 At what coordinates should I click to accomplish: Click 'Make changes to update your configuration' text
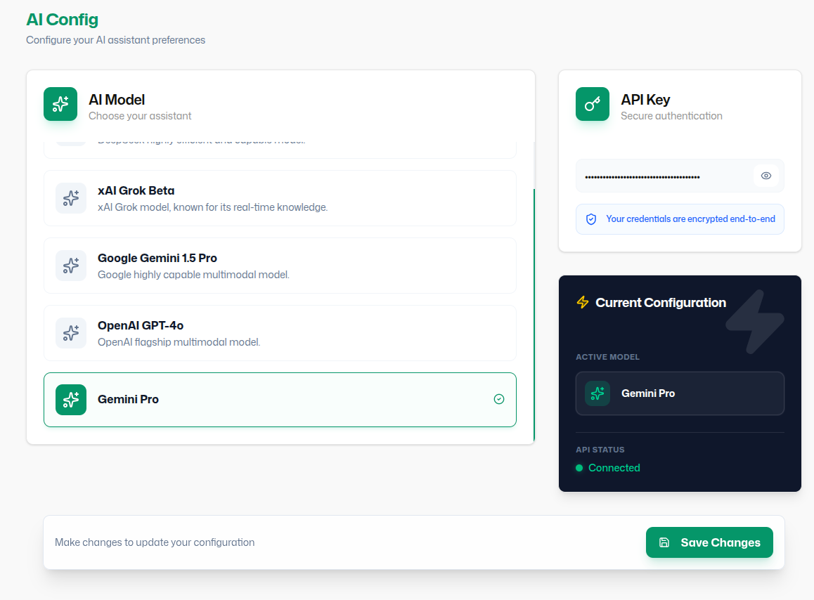coord(155,542)
